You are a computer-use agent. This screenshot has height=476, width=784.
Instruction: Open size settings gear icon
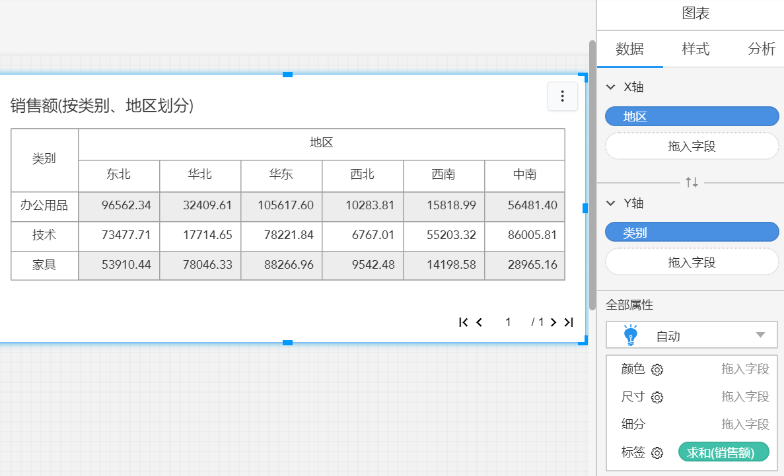[x=657, y=397]
